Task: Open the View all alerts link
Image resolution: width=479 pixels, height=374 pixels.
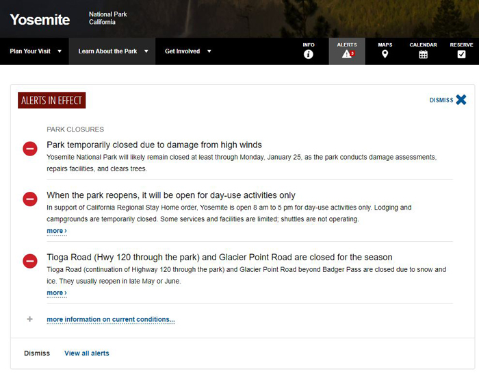Action: pos(87,353)
